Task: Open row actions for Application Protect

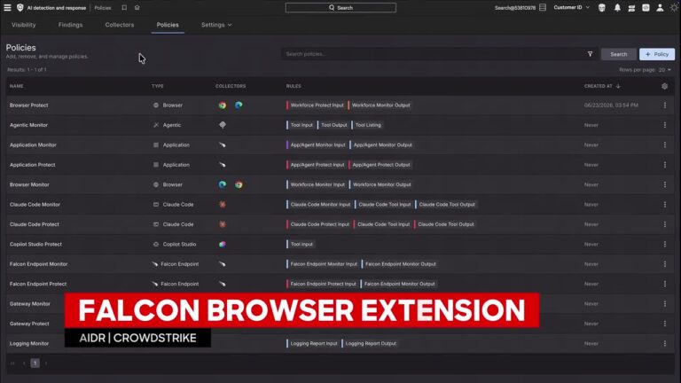Action: coord(664,165)
